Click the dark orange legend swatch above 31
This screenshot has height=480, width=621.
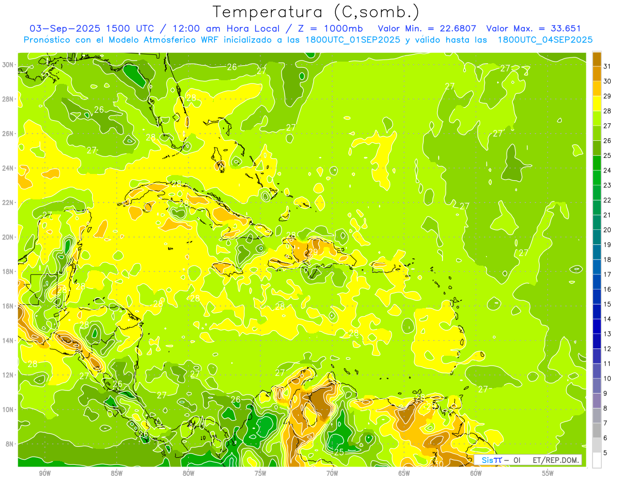(597, 59)
